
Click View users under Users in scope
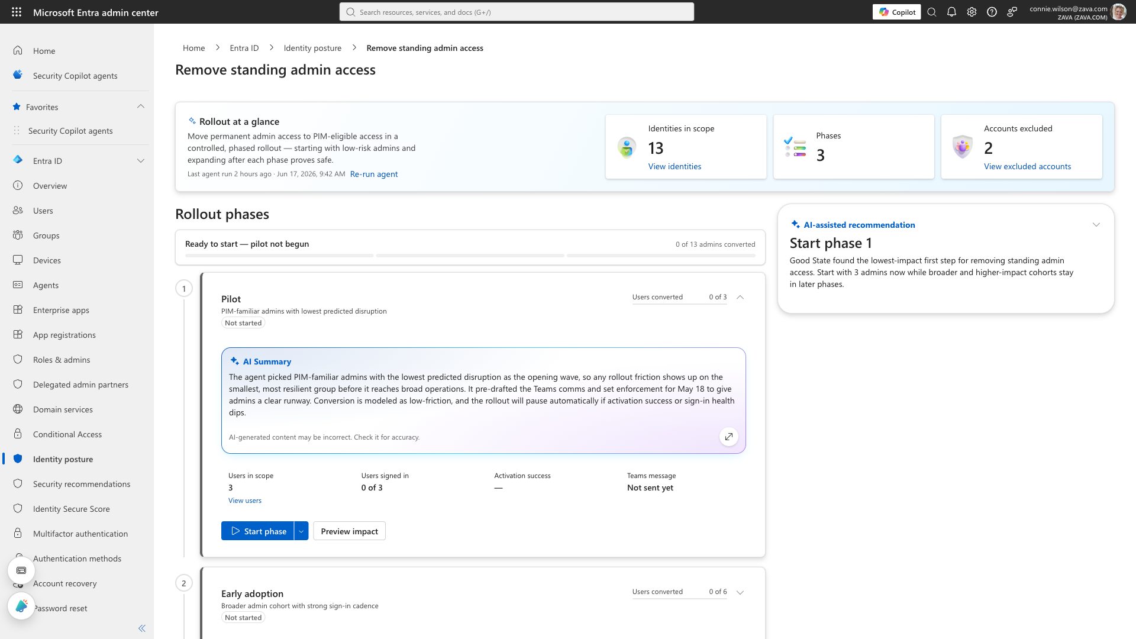coord(244,501)
